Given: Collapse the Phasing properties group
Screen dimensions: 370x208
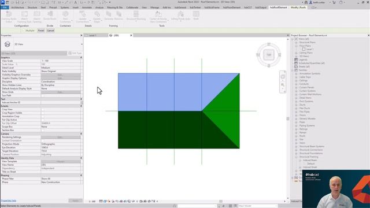Looking at the screenshot, I should [x=81, y=176].
